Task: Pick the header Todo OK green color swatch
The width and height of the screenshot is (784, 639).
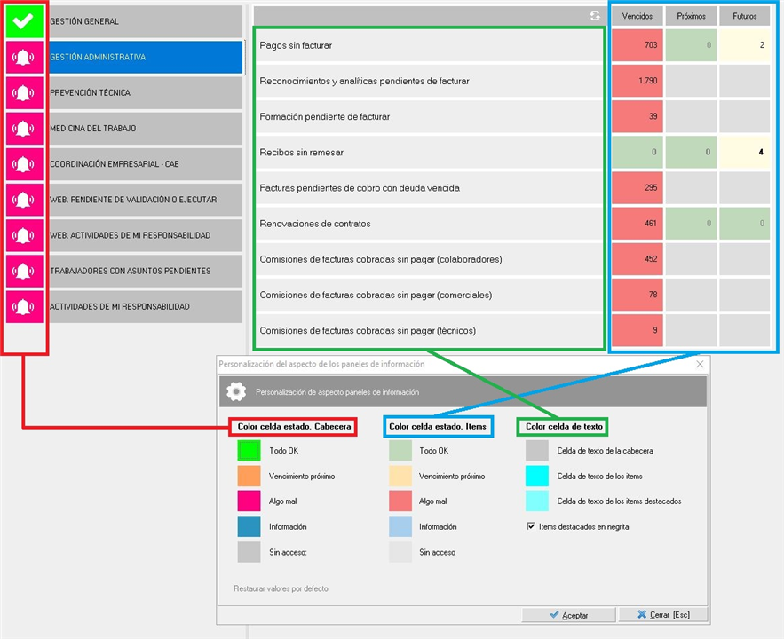Action: [249, 451]
